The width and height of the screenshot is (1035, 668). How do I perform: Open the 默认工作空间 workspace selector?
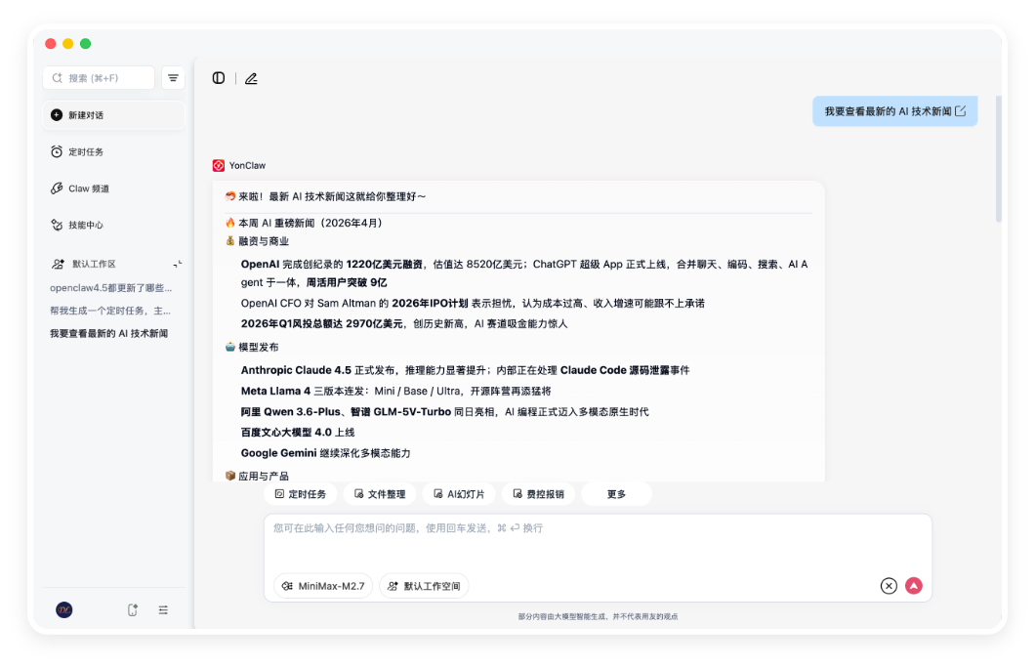[424, 586]
